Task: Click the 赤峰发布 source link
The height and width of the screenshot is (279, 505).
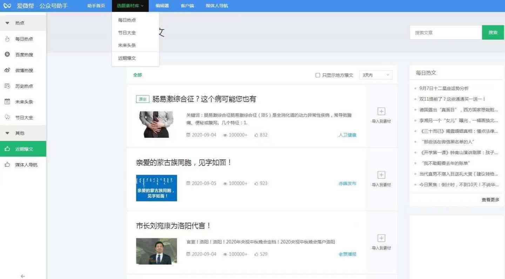Action: tap(347, 183)
